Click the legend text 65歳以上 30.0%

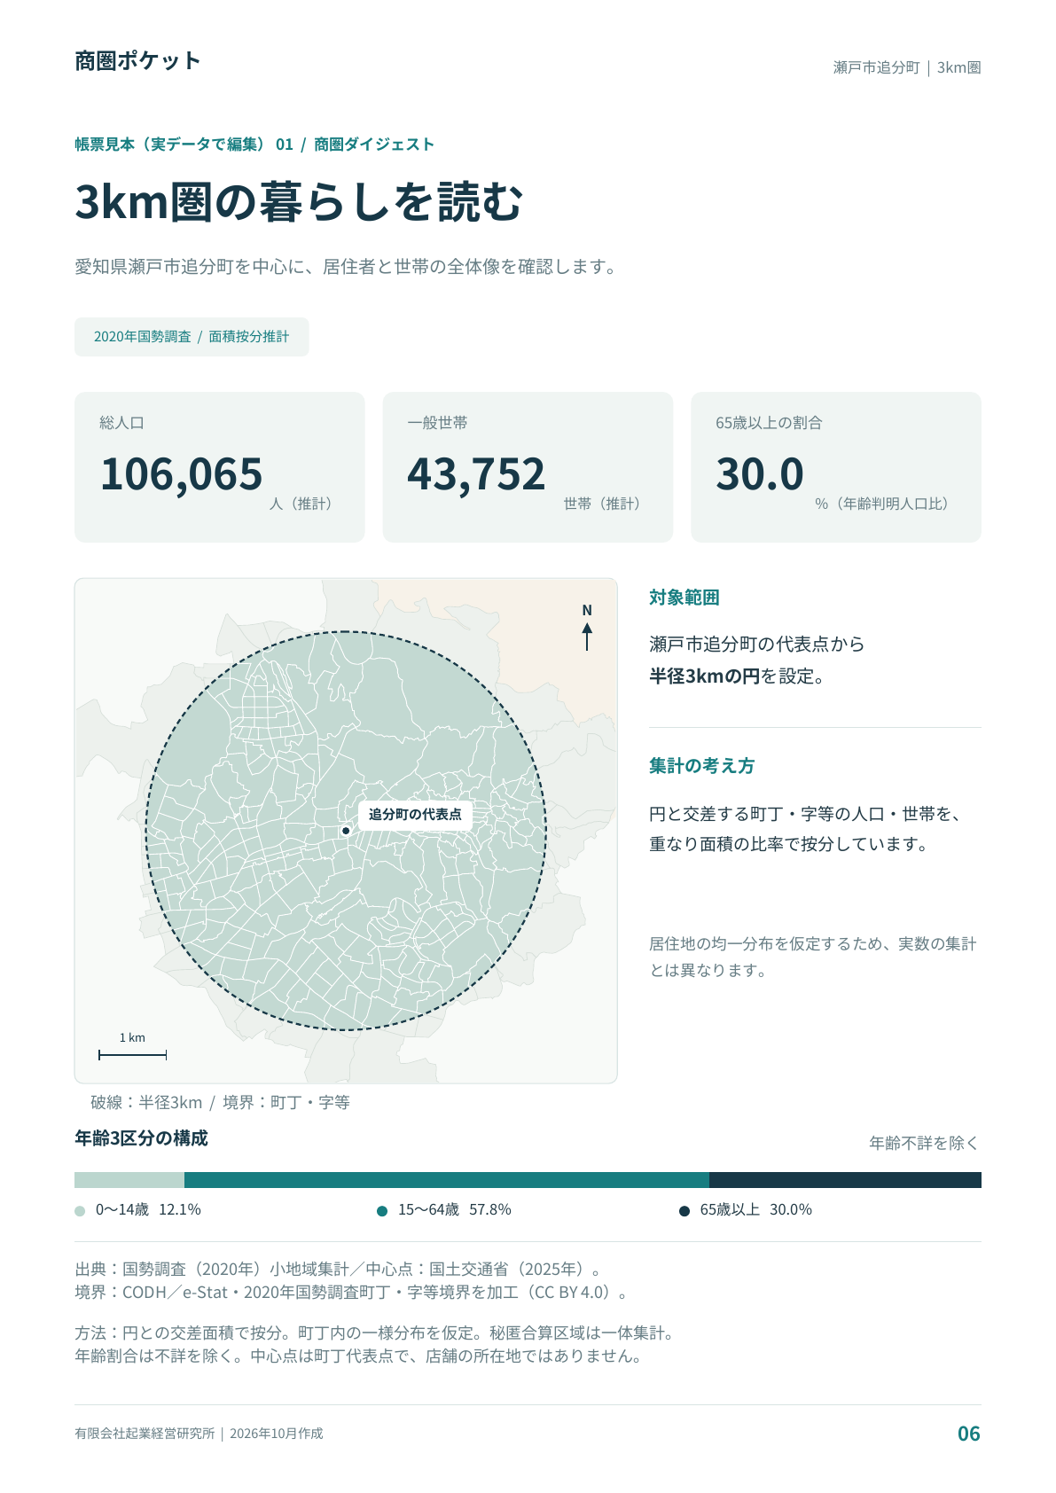pyautogui.click(x=756, y=1210)
